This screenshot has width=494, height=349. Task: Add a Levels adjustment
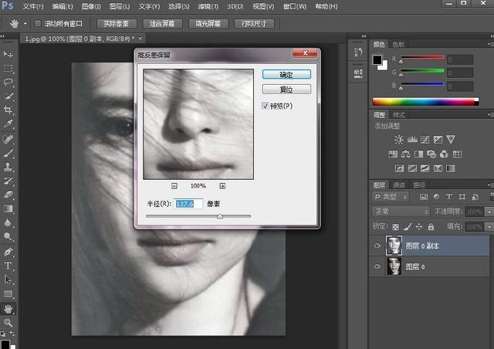(x=412, y=139)
